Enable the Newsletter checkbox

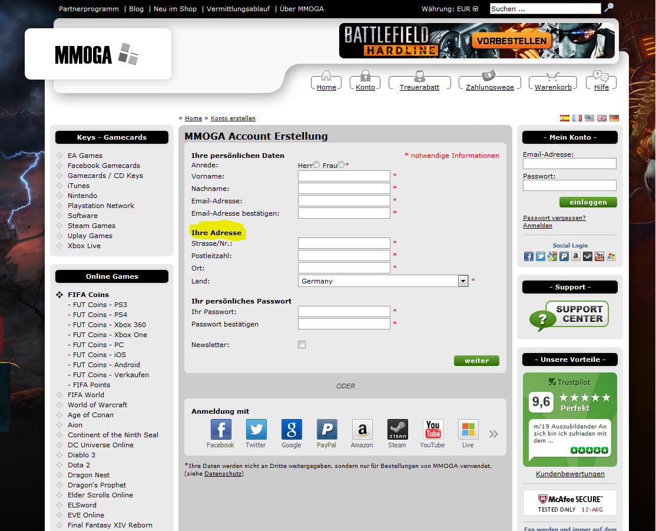tap(302, 345)
